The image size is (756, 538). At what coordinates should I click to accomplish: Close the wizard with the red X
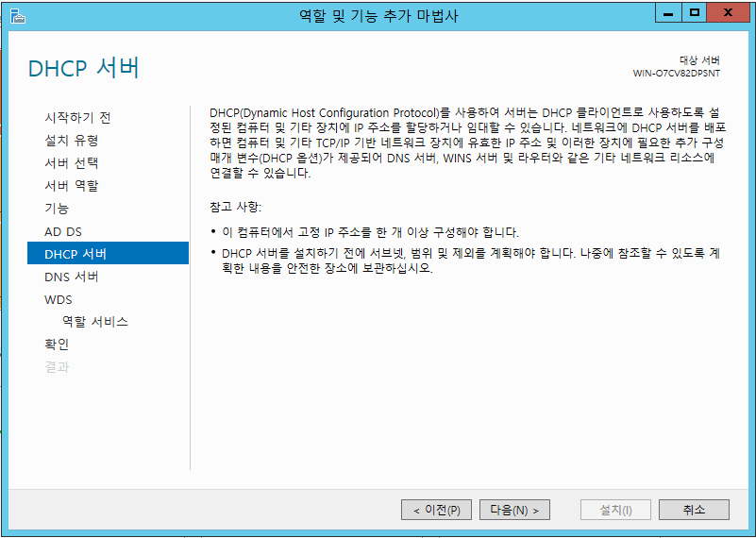(731, 13)
